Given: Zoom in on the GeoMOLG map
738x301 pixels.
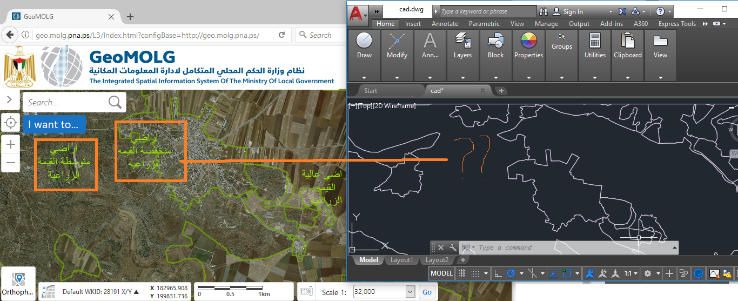Looking at the screenshot, I should [x=10, y=144].
